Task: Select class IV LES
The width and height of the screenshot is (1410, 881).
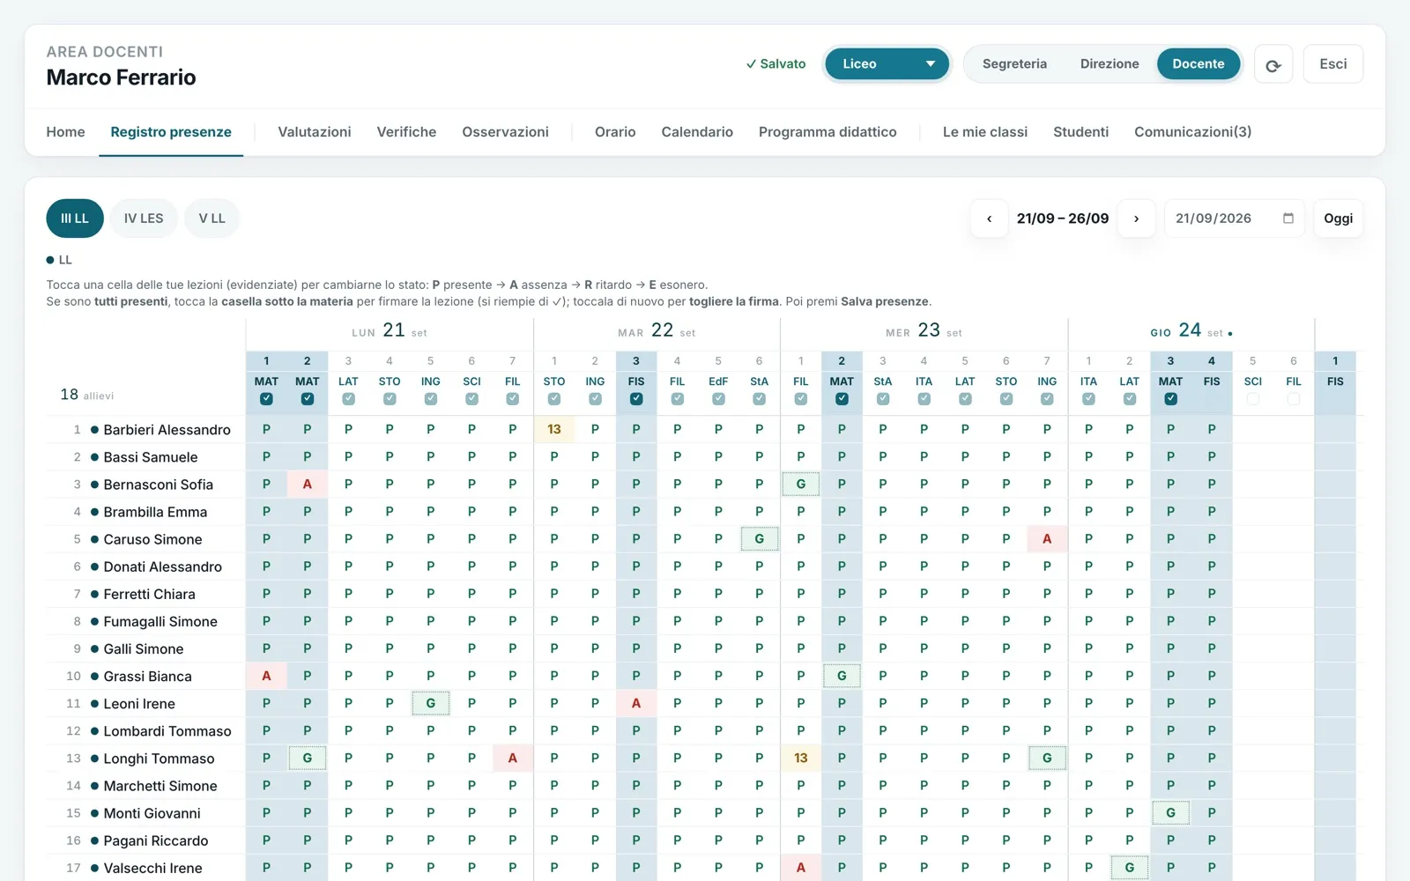Action: (144, 218)
